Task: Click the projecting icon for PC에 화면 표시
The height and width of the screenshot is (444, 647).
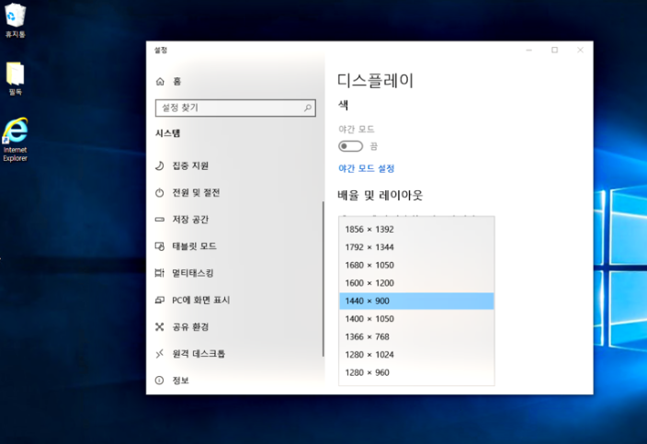Action: tap(160, 300)
